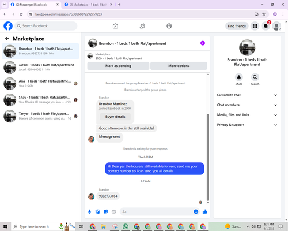
Task: Open the Windows notification center icon
Action: click(281, 226)
